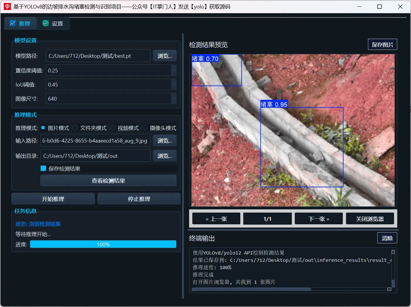This screenshot has height=307, width=411.
Task: Click terminal output scroll-right arrow
Action: 389,289
